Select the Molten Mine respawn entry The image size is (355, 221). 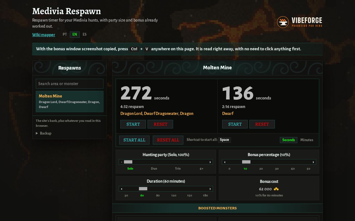(x=70, y=101)
